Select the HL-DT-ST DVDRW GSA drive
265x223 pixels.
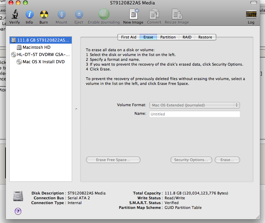41,55
